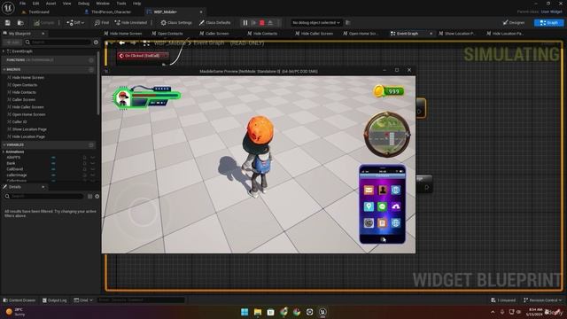Open the File menu
Screen dimensions: 567x319
[22, 4]
